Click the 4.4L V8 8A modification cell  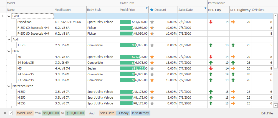(x=70, y=57)
